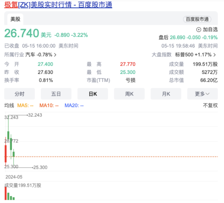Switch chart to 五日 view

(56, 94)
